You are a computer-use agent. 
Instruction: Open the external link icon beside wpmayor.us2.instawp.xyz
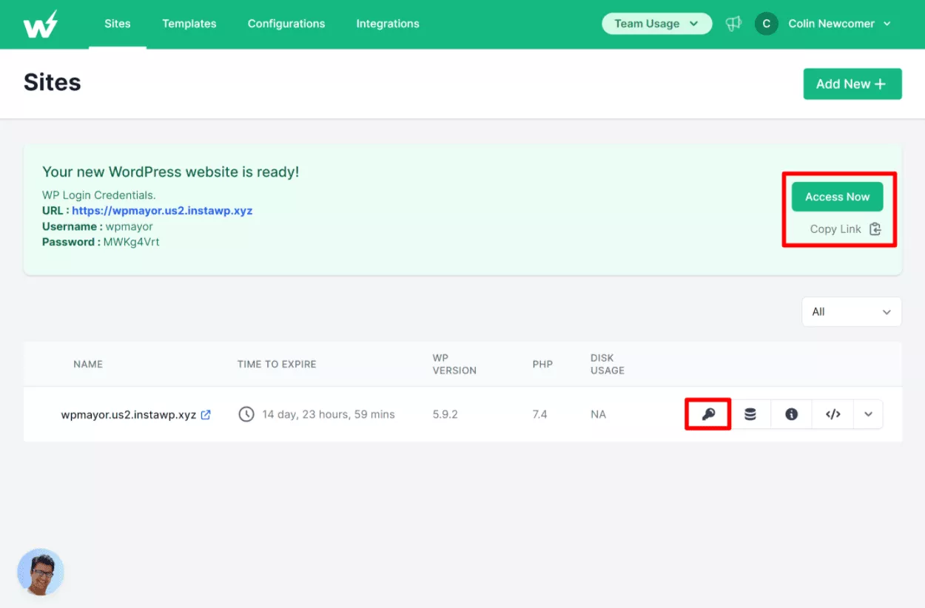point(206,414)
